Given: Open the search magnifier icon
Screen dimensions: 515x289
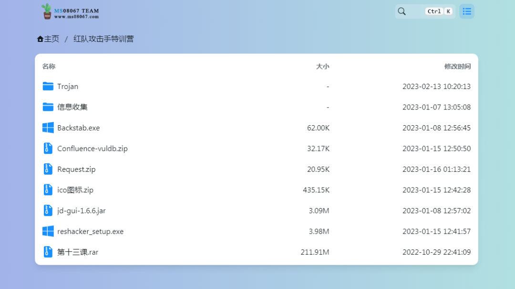Looking at the screenshot, I should (x=402, y=11).
